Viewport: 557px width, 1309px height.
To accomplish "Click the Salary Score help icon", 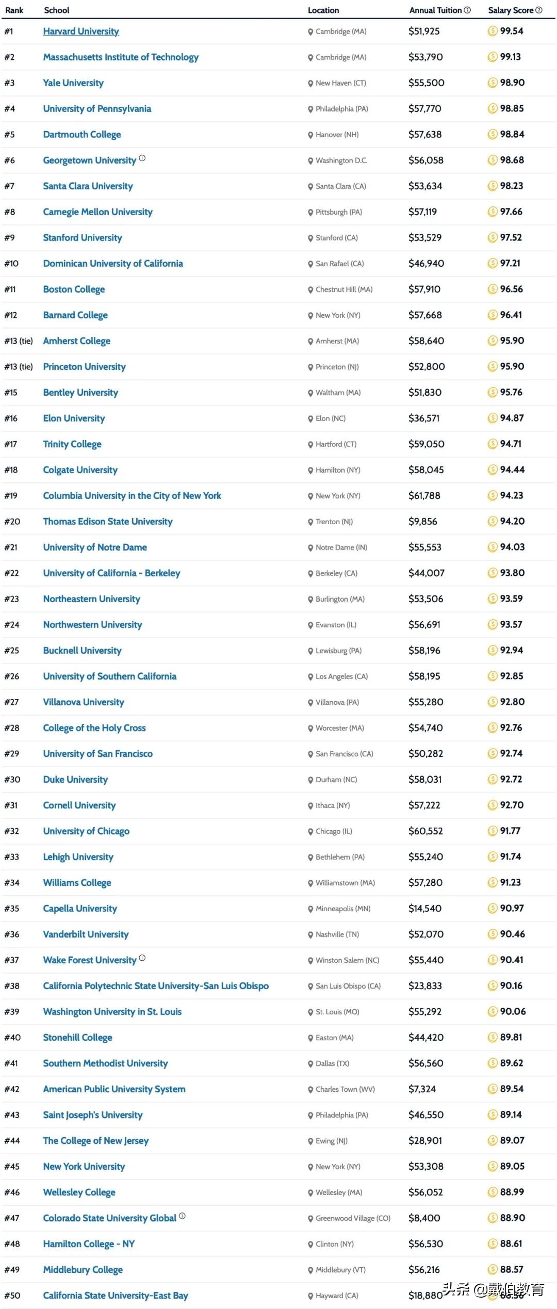I will point(539,10).
